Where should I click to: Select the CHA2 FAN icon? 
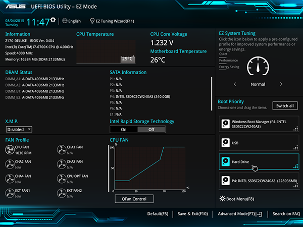pyautogui.click(x=10, y=164)
